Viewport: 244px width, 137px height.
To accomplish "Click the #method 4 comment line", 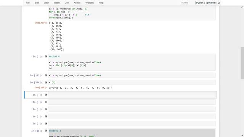I will tap(54, 56).
